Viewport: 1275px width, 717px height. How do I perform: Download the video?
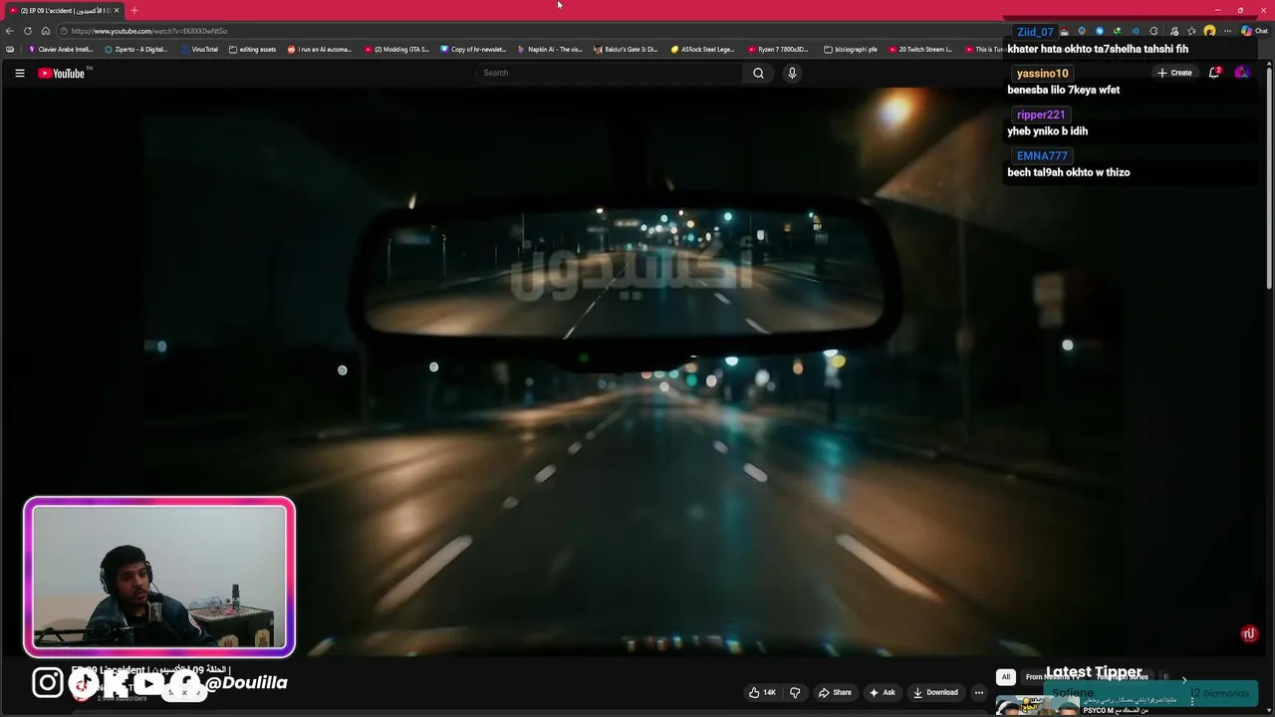pyautogui.click(x=935, y=692)
